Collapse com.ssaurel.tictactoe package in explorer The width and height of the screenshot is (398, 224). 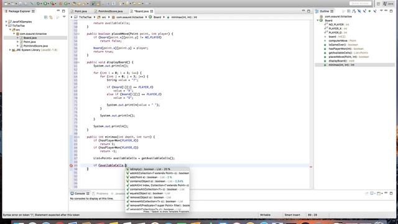click(x=14, y=34)
